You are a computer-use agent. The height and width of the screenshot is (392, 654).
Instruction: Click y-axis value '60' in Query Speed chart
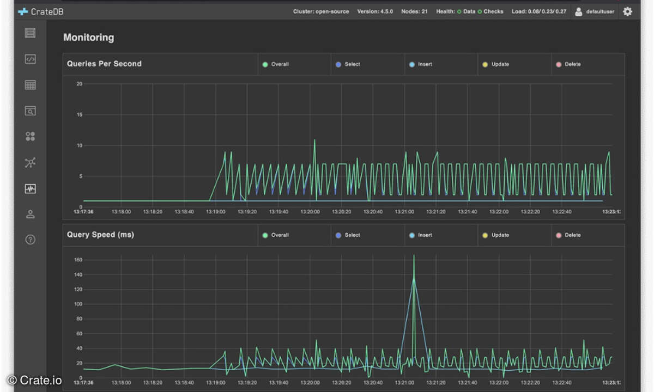[x=79, y=333]
